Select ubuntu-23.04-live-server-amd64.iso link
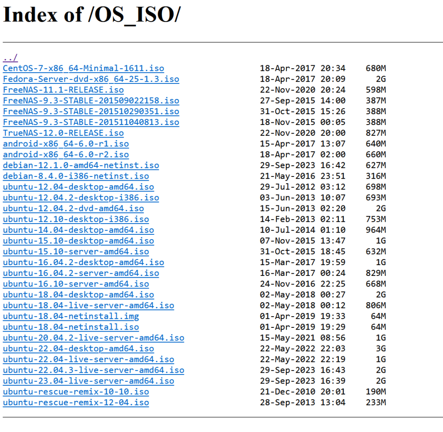 [88, 381]
